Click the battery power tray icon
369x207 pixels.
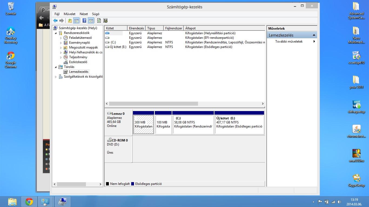tap(327, 202)
